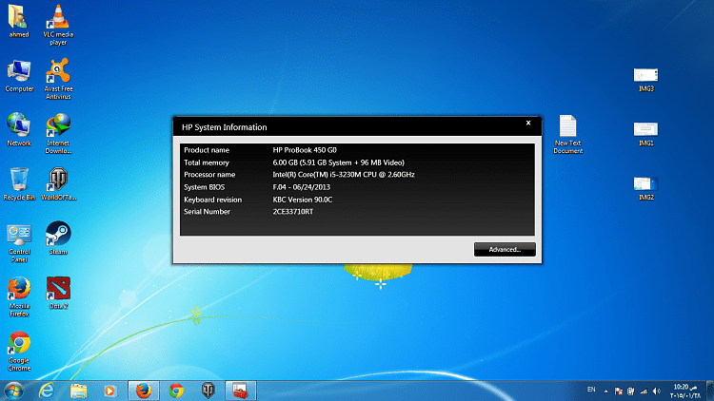Show hidden tray icons arrow
This screenshot has height=401, width=714.
pos(606,391)
